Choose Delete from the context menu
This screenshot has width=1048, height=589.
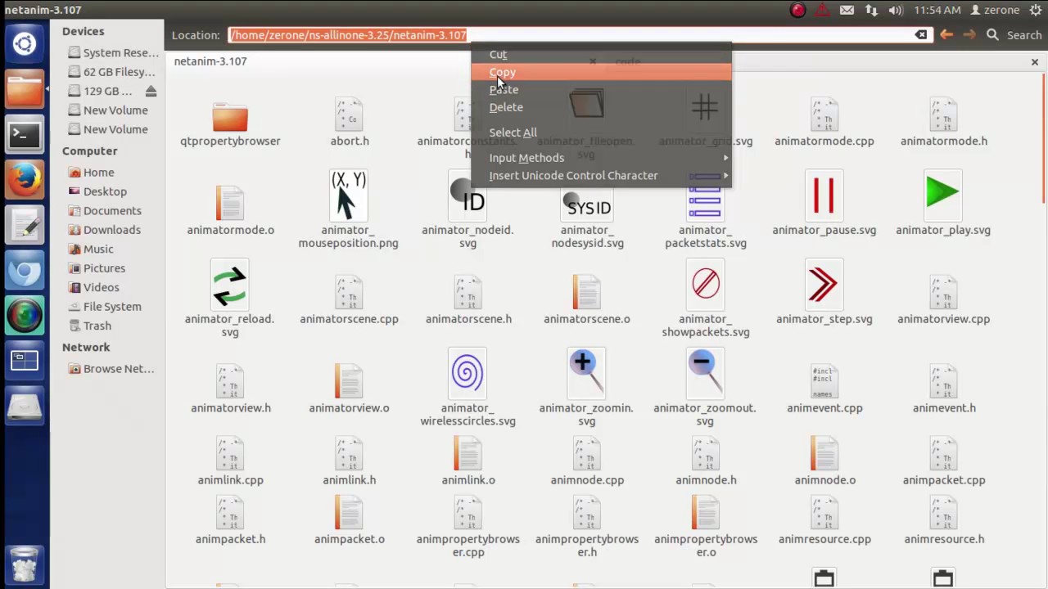pyautogui.click(x=601, y=107)
